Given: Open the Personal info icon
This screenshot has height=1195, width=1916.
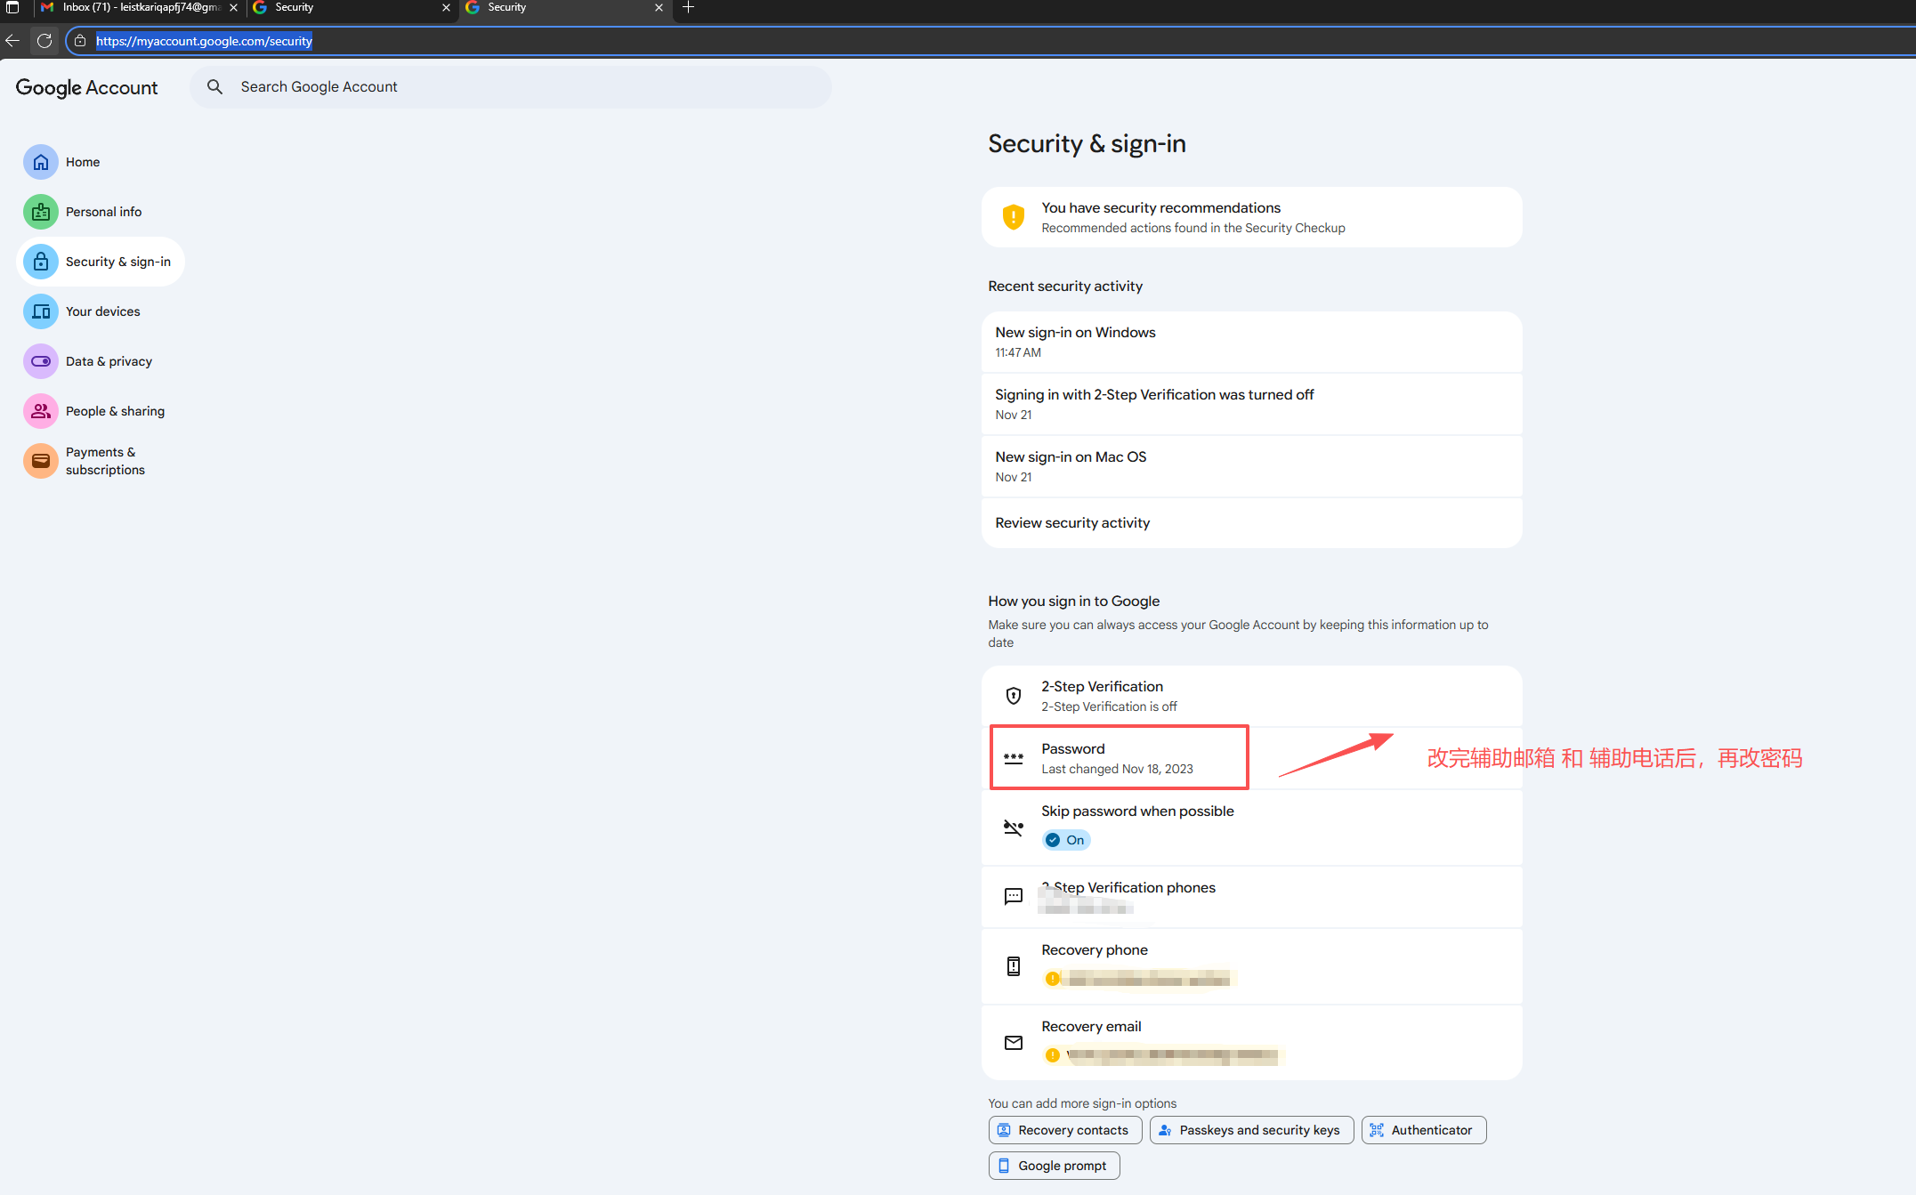Looking at the screenshot, I should click(x=41, y=212).
